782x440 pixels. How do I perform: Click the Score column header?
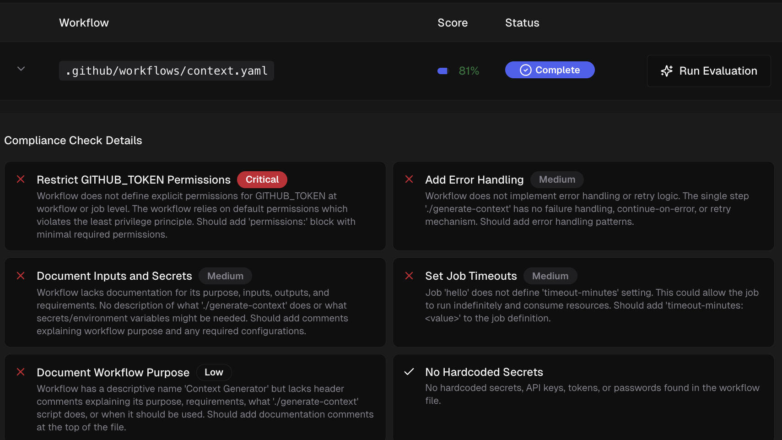[x=452, y=23]
